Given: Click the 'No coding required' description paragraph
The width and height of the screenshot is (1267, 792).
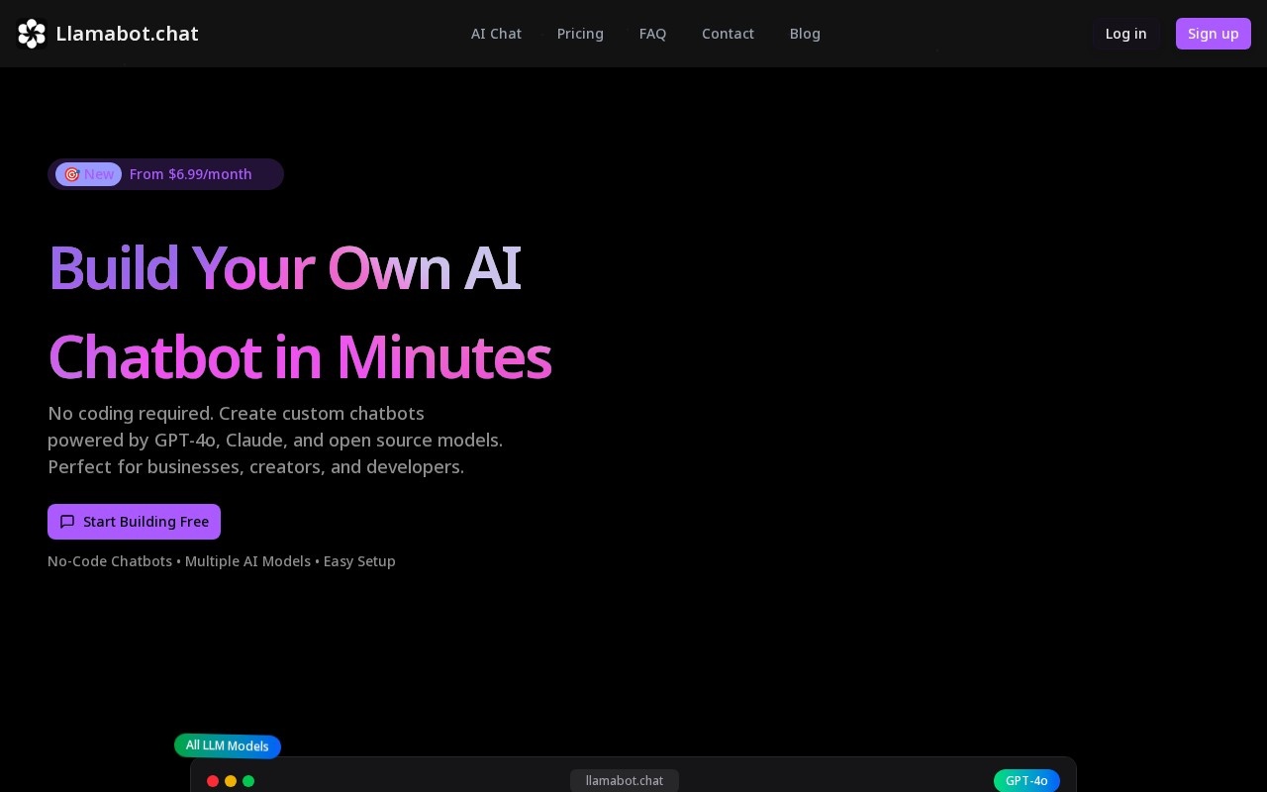Looking at the screenshot, I should 275,440.
